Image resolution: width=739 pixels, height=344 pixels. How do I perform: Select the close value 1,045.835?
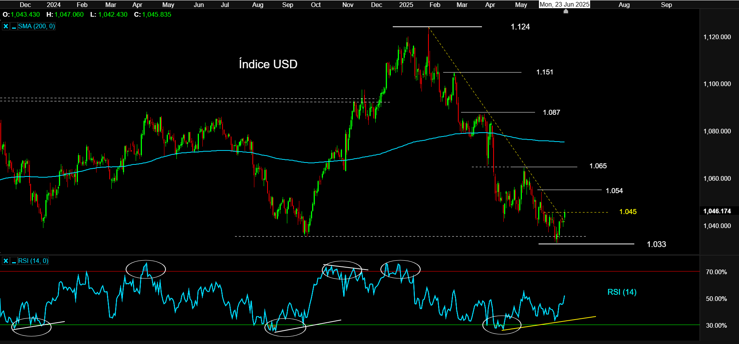(157, 14)
